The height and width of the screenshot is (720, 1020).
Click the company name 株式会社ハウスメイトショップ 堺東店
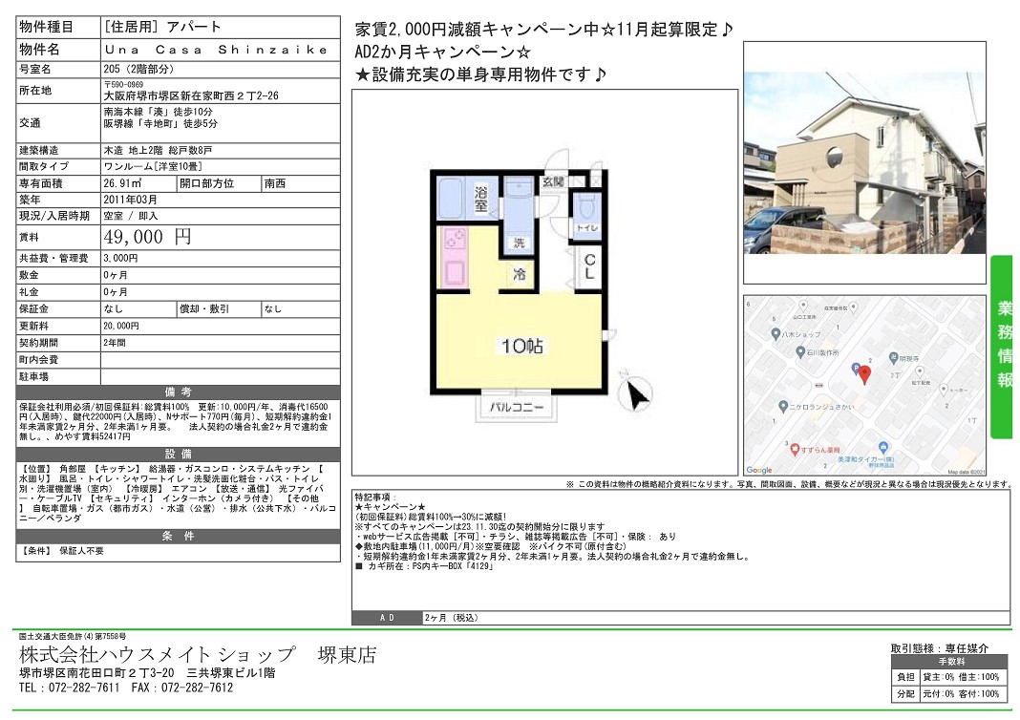tap(199, 655)
